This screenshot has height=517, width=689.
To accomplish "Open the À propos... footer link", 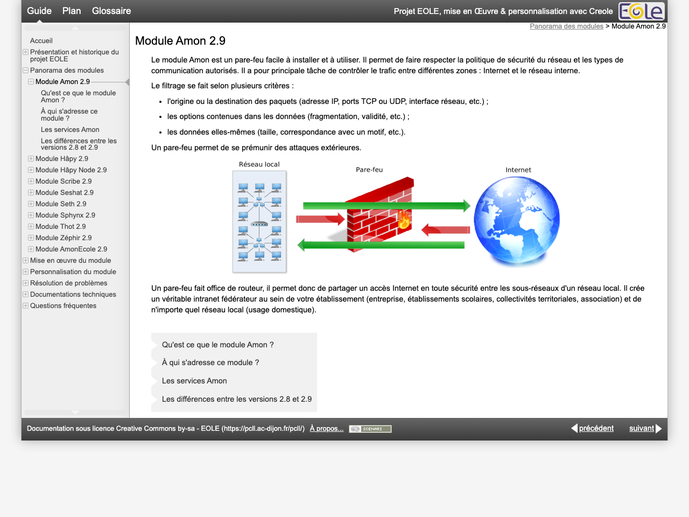I will click(326, 429).
